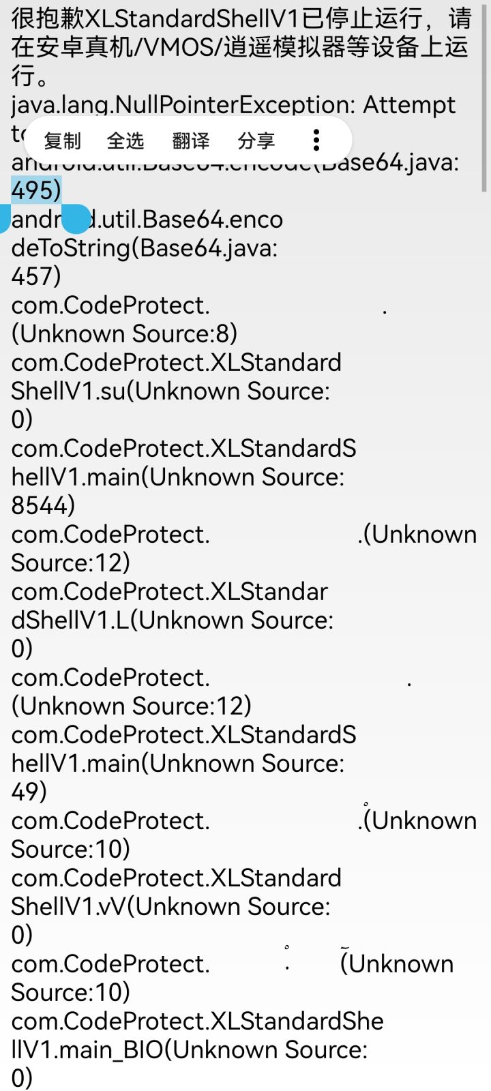Tap 翻译 to translate the selection
Image resolution: width=491 pixels, height=1091 pixels.
coord(191,141)
